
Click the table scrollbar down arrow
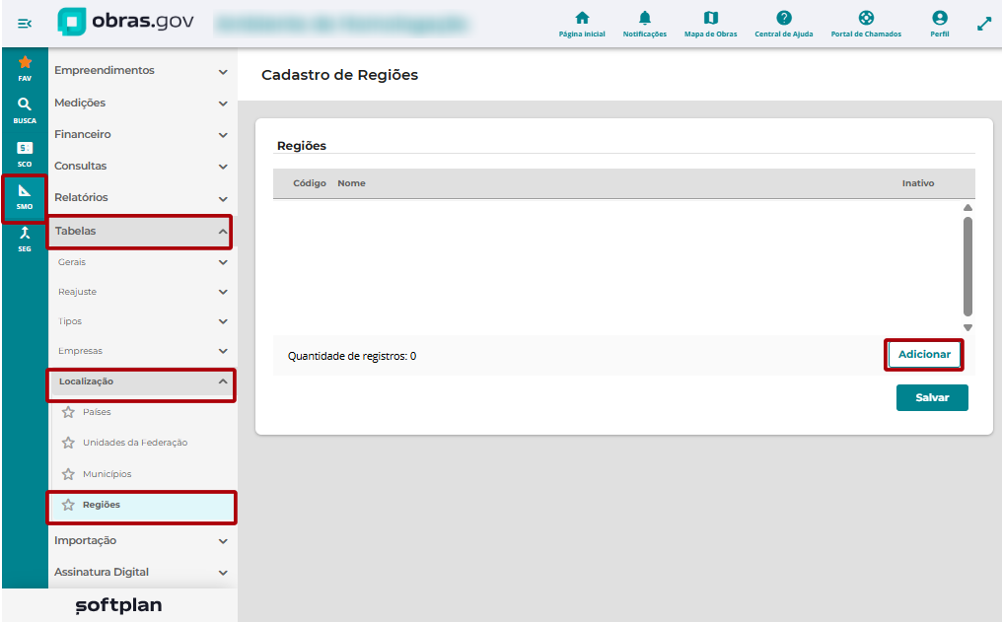click(x=967, y=327)
